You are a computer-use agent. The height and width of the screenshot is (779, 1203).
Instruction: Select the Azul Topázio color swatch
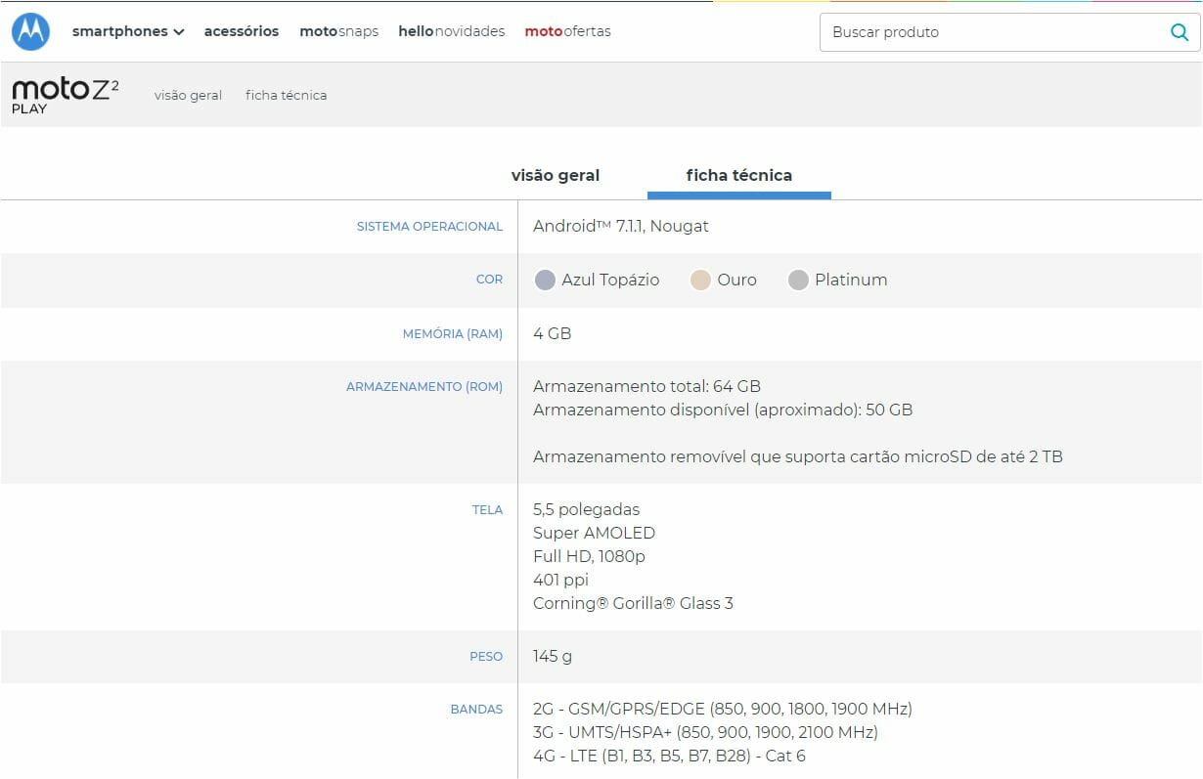[546, 281]
